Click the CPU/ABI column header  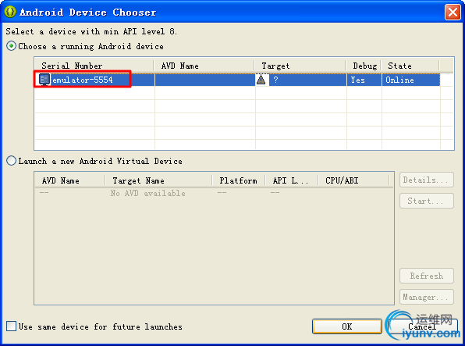point(353,180)
